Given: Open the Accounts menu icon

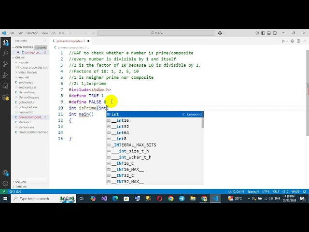Looking at the screenshot, I should click(5, 173).
